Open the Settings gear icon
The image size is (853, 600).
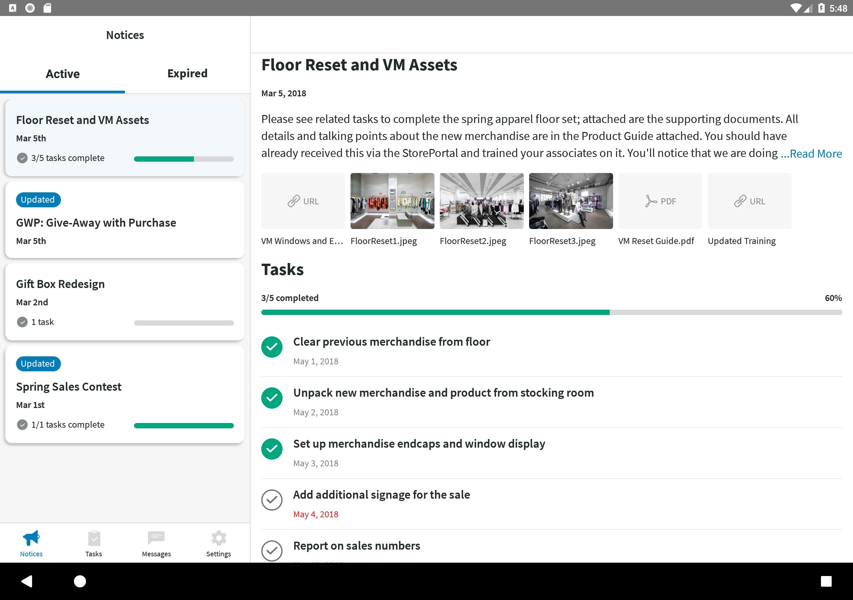[x=219, y=538]
